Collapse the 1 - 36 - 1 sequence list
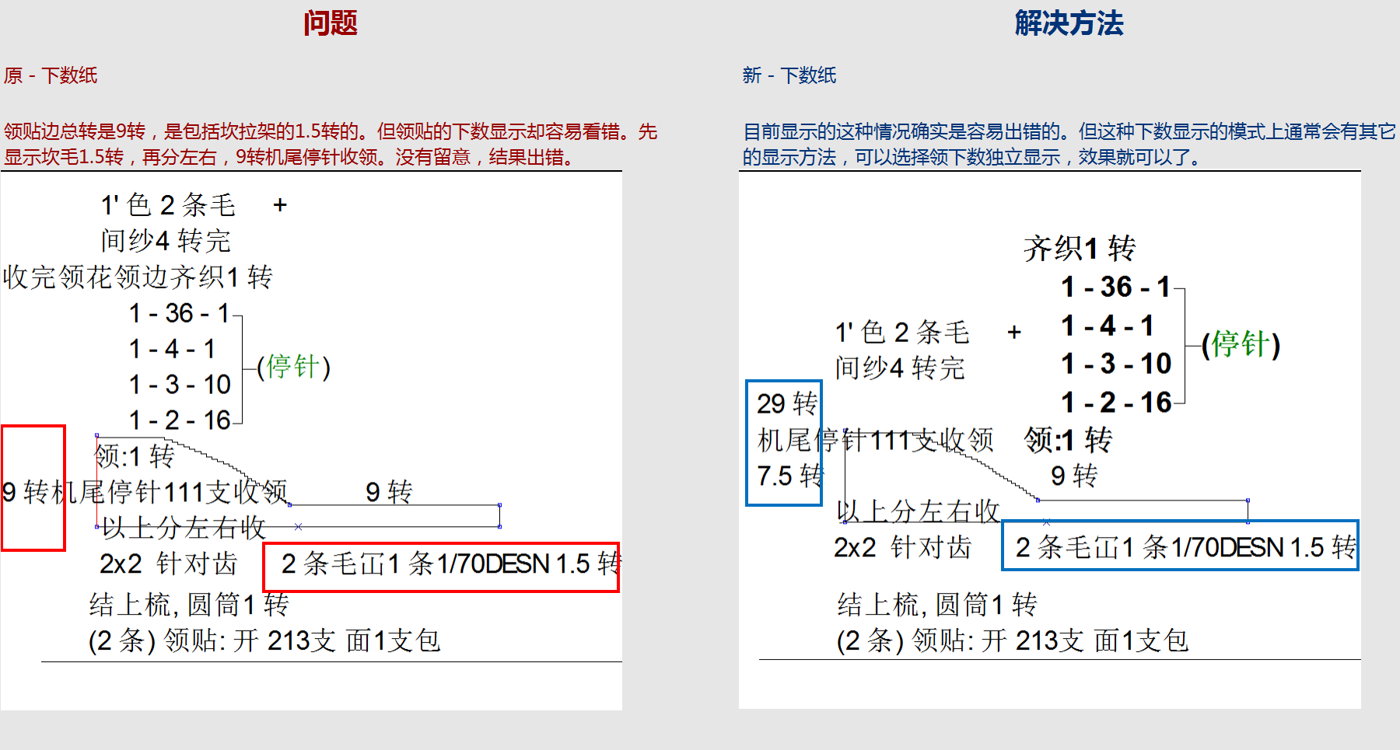The width and height of the screenshot is (1400, 750). coord(179,313)
